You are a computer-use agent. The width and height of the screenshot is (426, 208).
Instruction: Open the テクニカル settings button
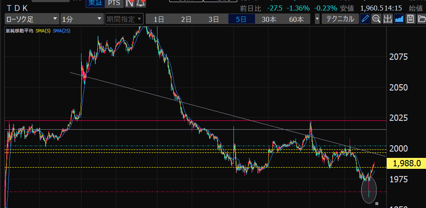[x=340, y=19]
